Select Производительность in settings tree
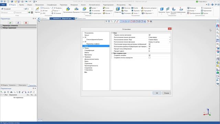This screenshot has height=124, width=220. 91,66
